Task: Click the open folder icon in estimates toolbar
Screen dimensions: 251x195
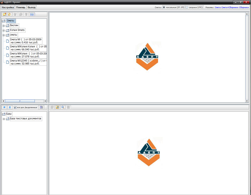Action: pyautogui.click(x=4, y=14)
